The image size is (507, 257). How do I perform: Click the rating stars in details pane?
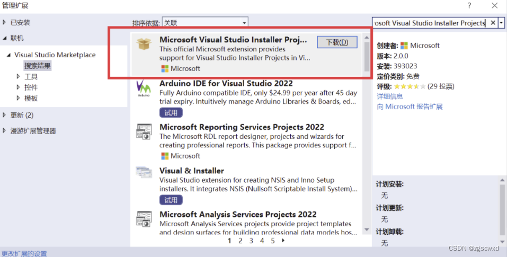410,86
